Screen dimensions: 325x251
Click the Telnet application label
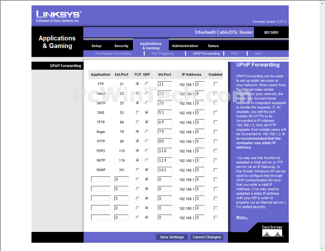(x=101, y=94)
